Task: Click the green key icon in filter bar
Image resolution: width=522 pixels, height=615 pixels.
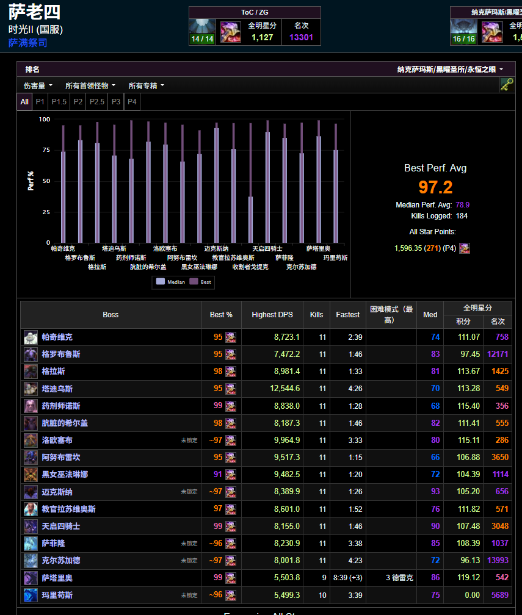Action: point(506,85)
